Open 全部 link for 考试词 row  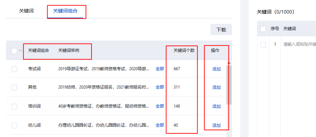click(160, 69)
